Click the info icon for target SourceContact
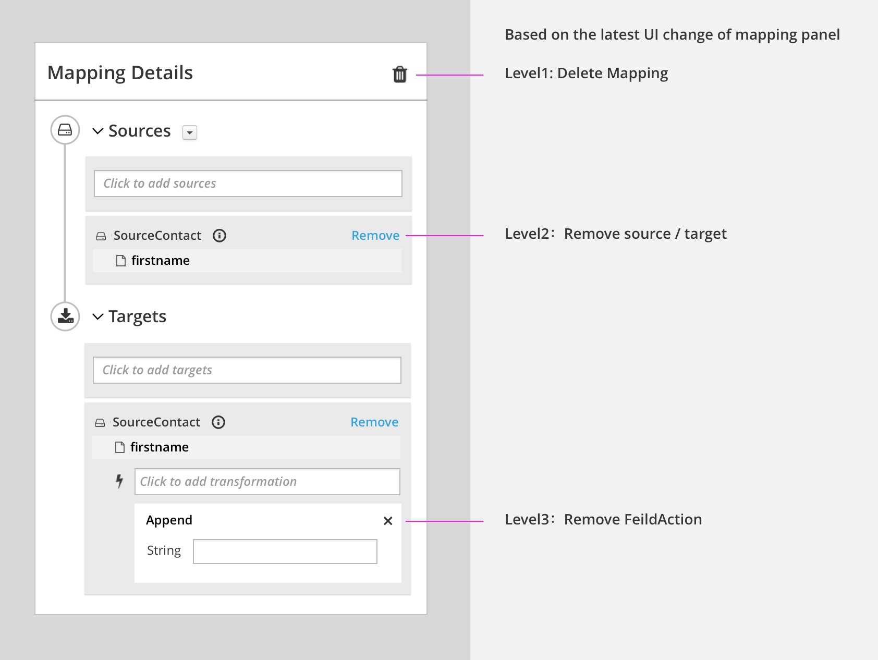The height and width of the screenshot is (660, 878). [218, 422]
